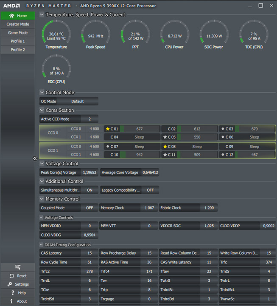
Task: Collapse the sidebar with double-chevron icon
Action: [x=35, y=158]
